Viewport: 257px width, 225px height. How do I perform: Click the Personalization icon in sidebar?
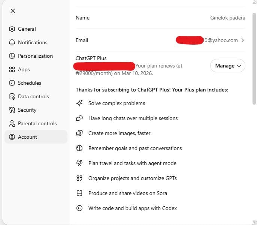point(12,56)
